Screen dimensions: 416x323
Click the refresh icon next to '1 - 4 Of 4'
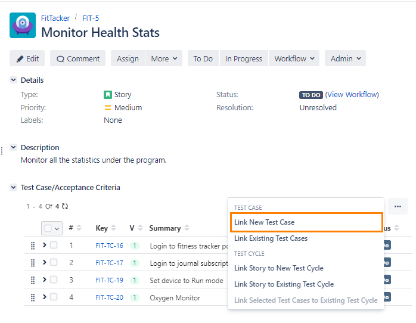[x=65, y=206]
